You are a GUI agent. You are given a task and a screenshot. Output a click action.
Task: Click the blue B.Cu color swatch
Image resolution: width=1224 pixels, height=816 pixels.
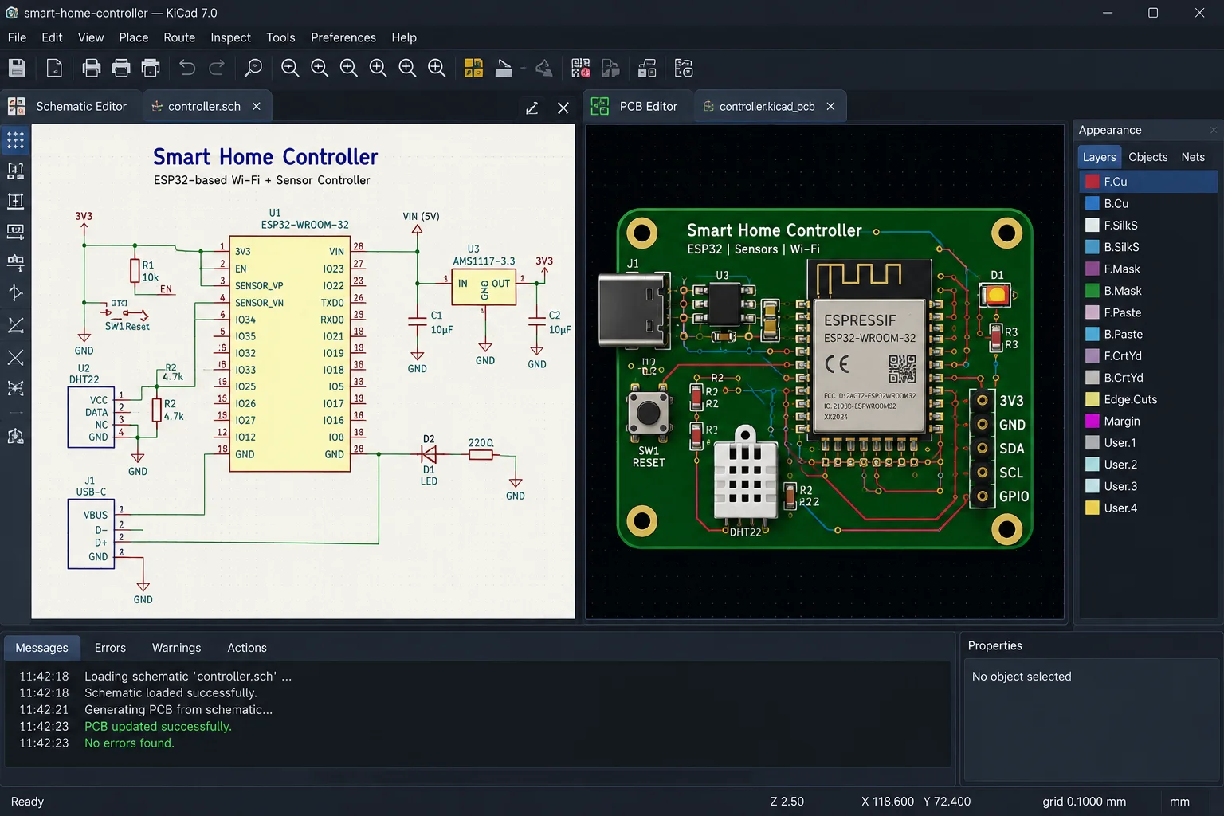[1093, 203]
